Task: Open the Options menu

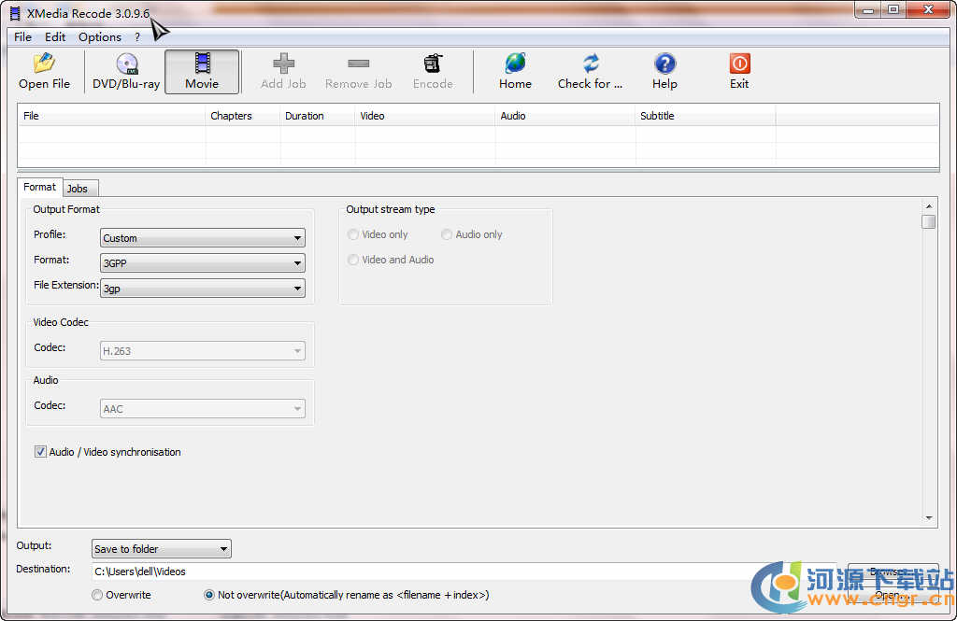Action: [100, 37]
